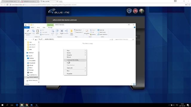
Task: Click the Explorer Help question mark icon
Action: click(135, 27)
